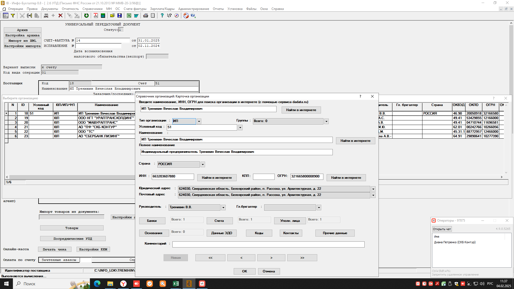Click the Уполн. лица button
The image size is (514, 289).
tap(290, 221)
